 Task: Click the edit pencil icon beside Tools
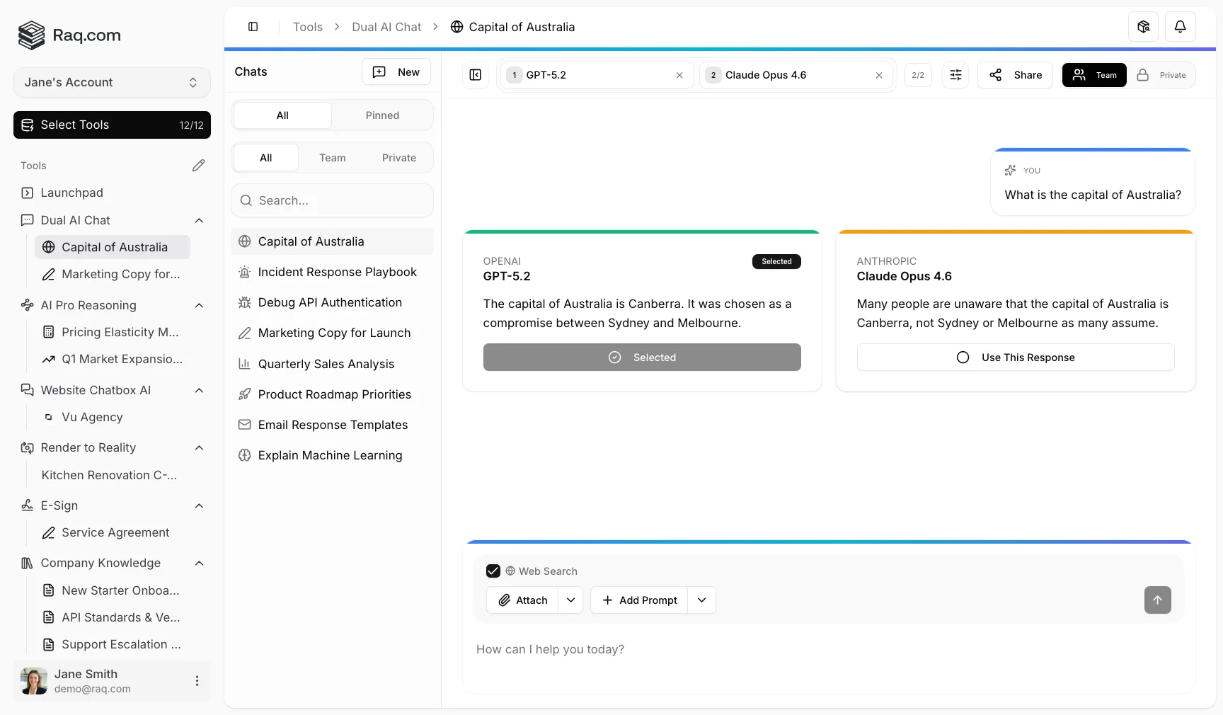[x=198, y=166]
